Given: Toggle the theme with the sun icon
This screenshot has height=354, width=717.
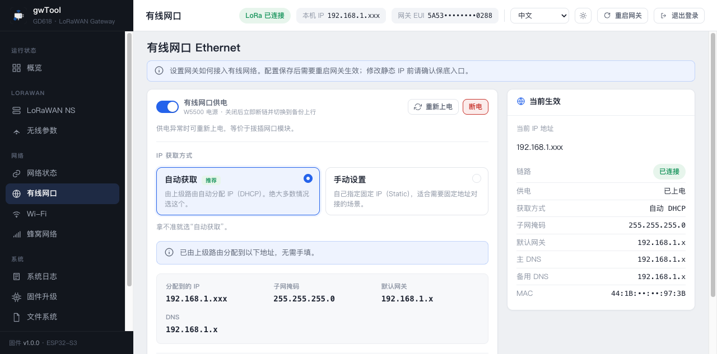Looking at the screenshot, I should coord(583,16).
